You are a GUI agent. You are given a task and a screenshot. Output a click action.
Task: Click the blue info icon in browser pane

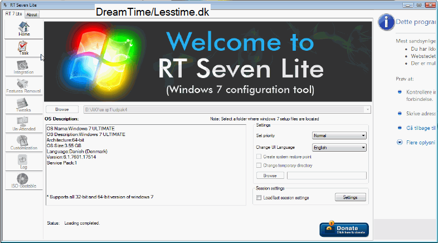(386, 22)
